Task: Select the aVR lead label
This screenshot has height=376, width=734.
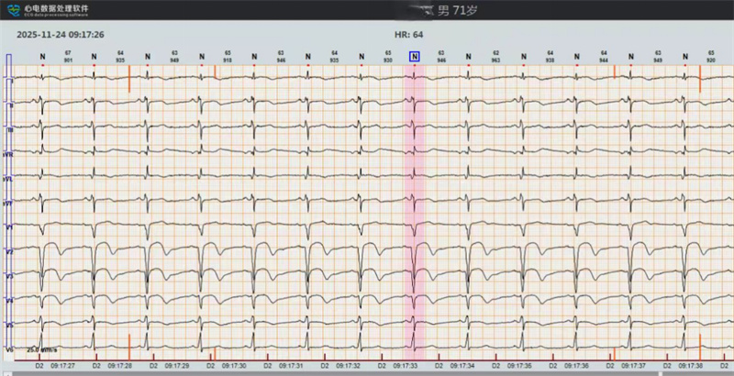Action: (9, 153)
